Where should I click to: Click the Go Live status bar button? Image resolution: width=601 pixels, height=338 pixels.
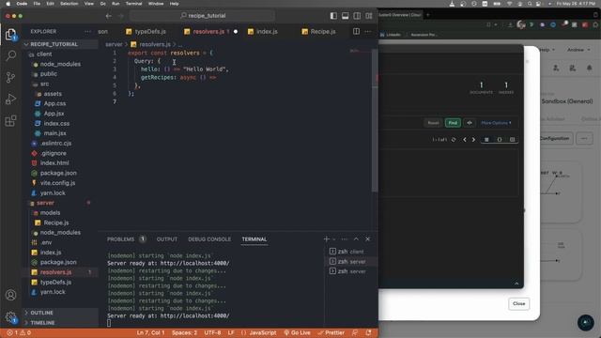[297, 332]
